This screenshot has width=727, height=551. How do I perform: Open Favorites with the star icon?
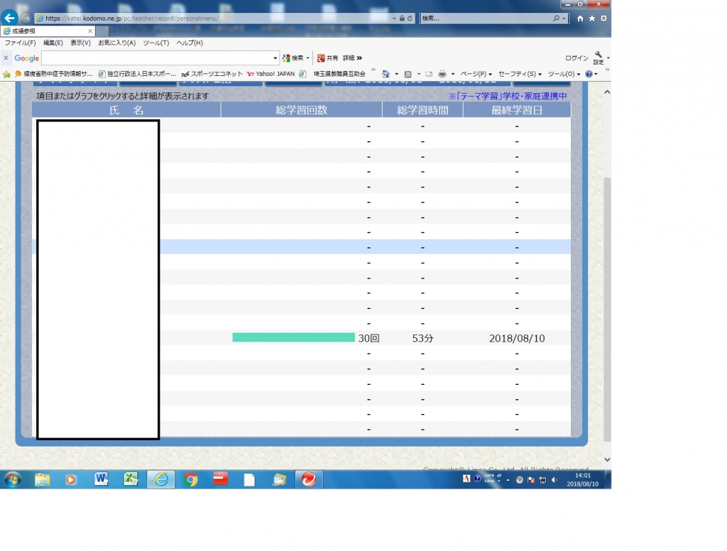592,18
